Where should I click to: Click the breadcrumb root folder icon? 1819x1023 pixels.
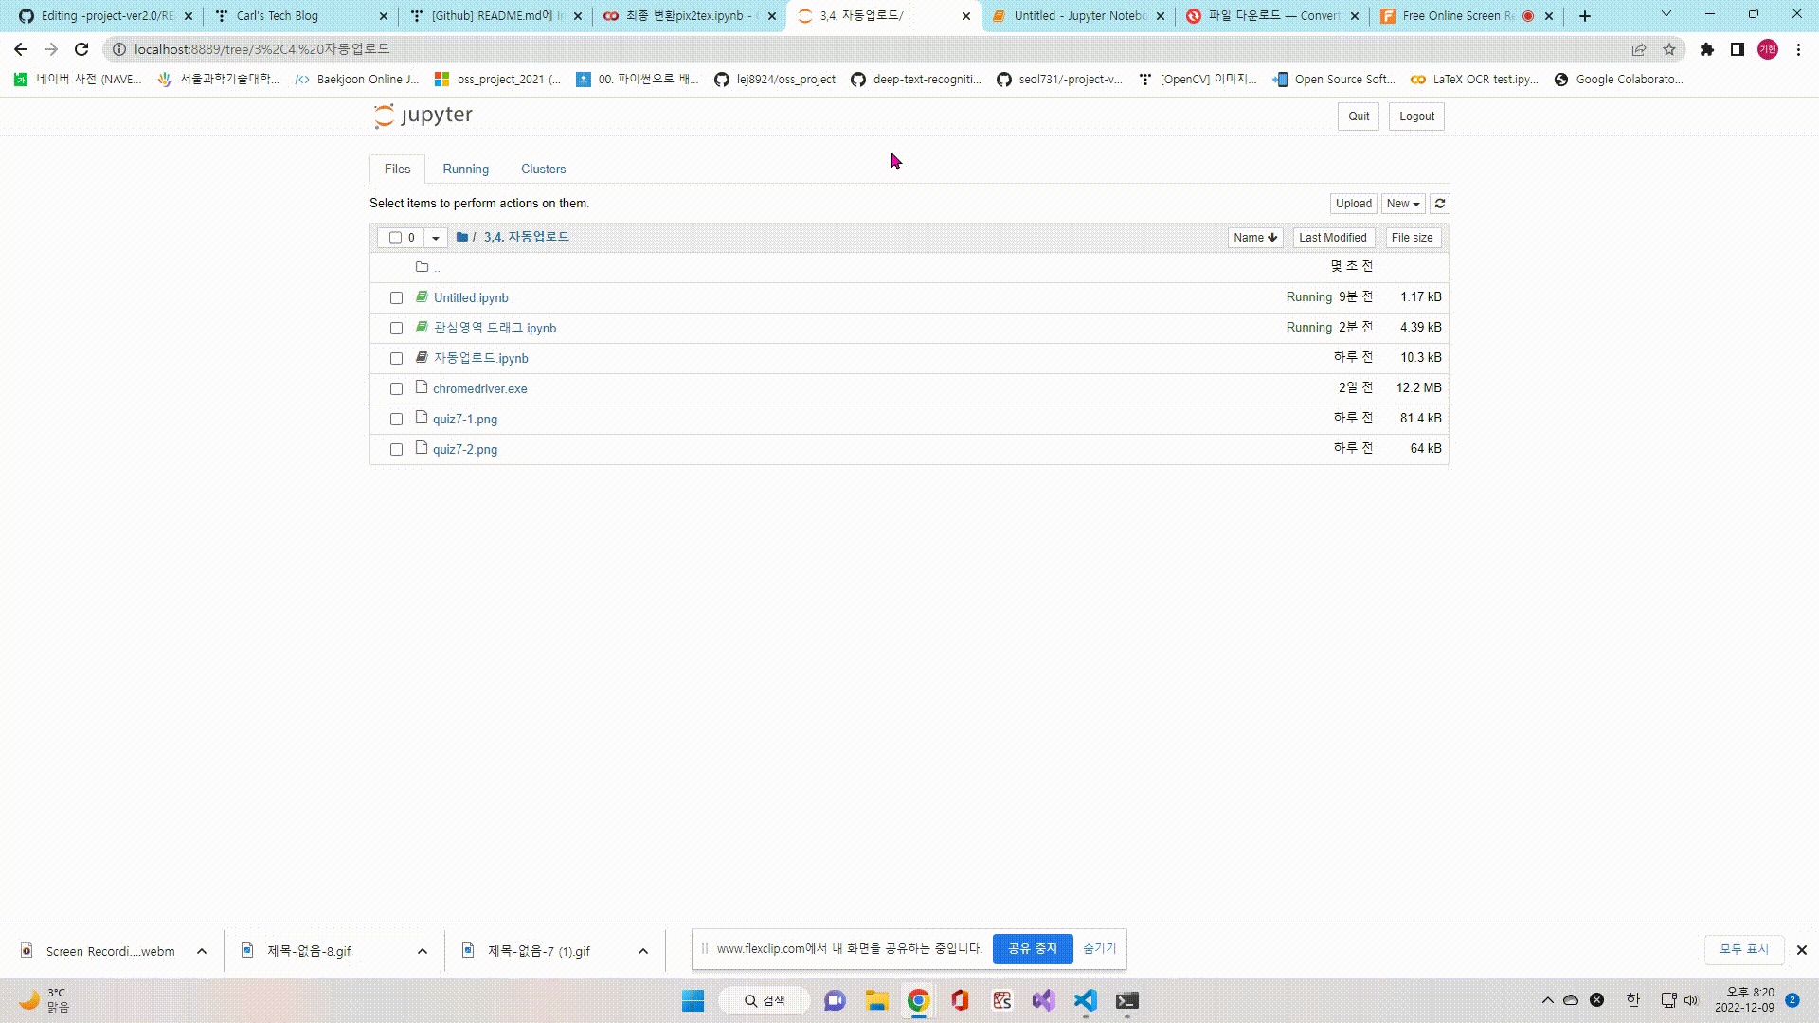coord(462,237)
